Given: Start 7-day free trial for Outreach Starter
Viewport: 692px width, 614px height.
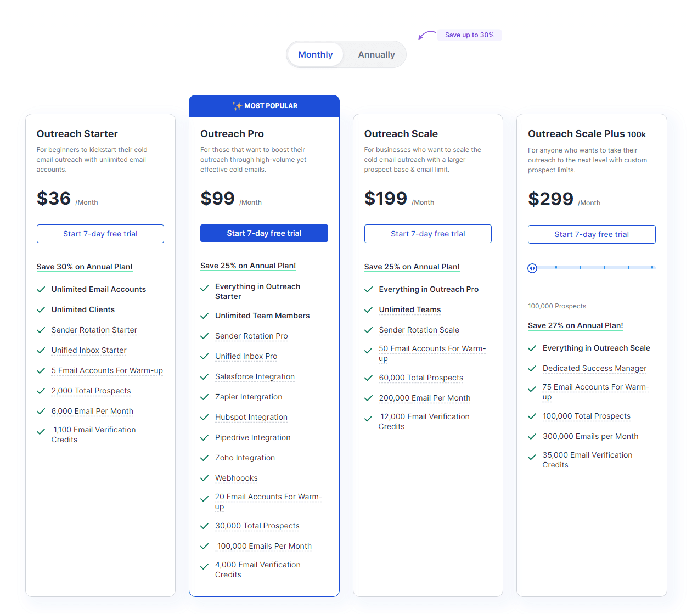Looking at the screenshot, I should (100, 233).
